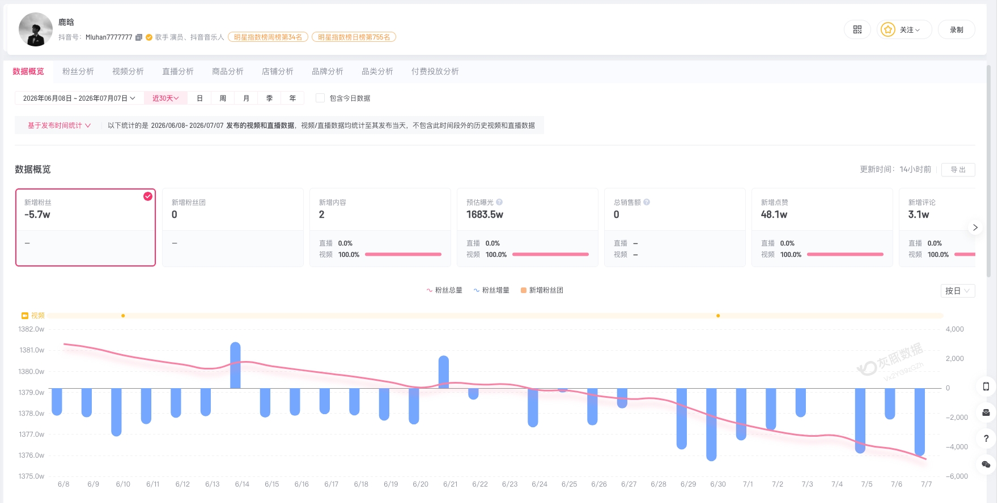This screenshot has width=998, height=503.
Task: Open the question mark help icon
Action: pyautogui.click(x=986, y=438)
